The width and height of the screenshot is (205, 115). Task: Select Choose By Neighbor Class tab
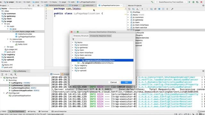click(x=100, y=36)
